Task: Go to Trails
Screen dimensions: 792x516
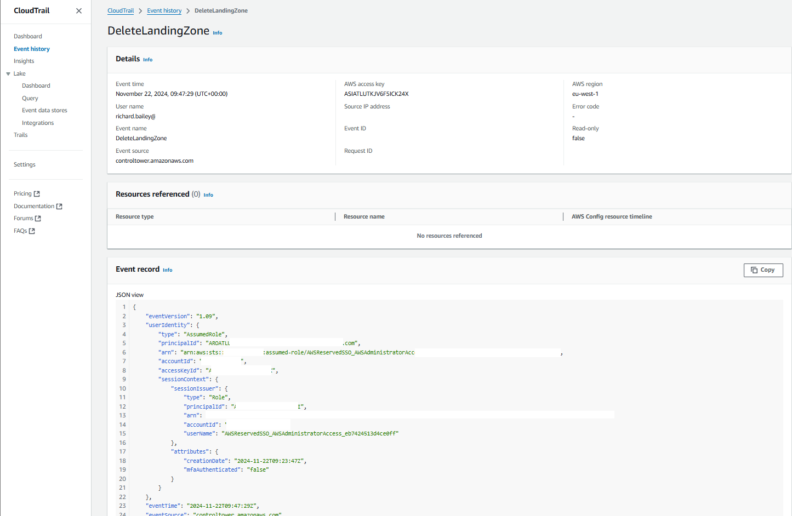Action: [21, 135]
